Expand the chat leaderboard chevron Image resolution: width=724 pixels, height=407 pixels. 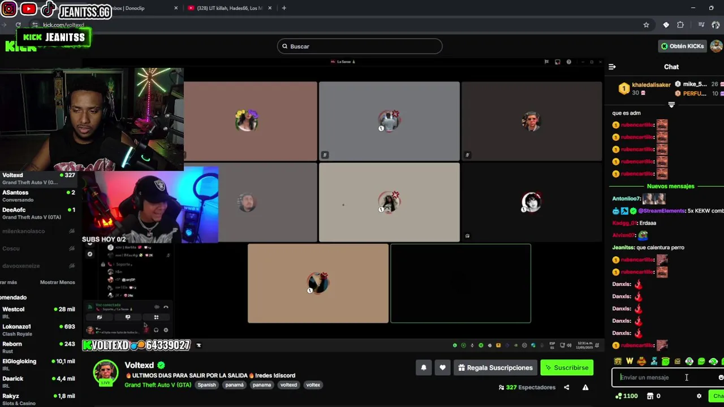point(671,105)
